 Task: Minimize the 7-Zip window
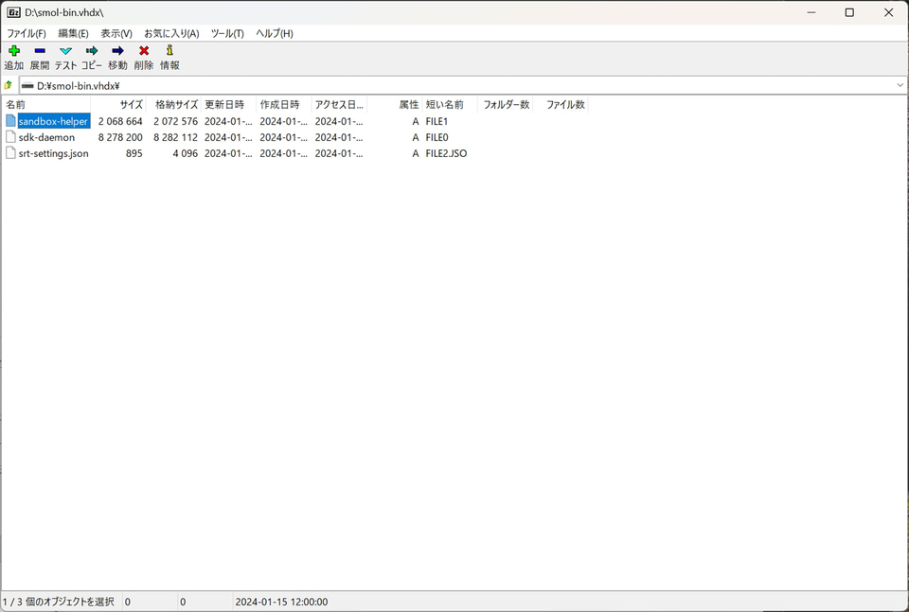811,12
